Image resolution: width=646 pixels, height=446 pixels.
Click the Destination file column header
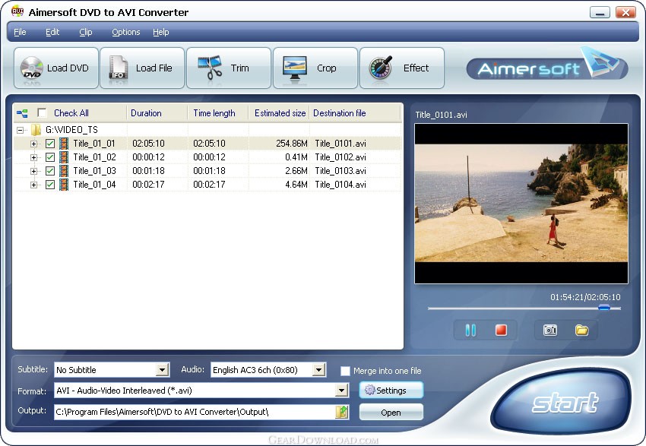pos(355,113)
